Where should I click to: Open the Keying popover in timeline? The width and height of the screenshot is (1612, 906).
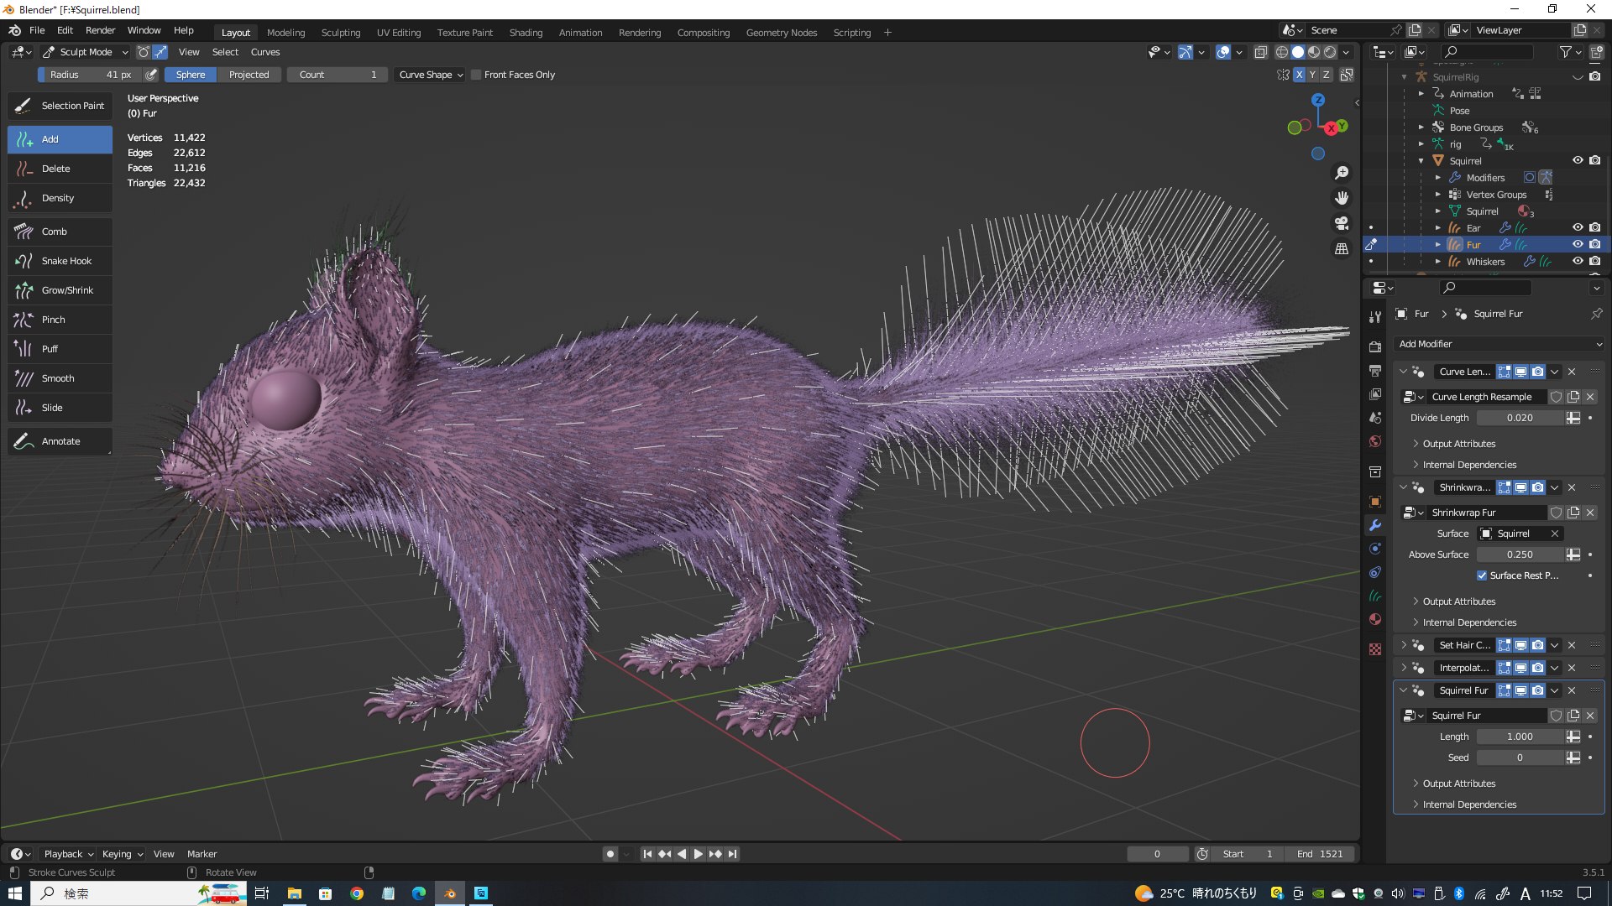123,854
